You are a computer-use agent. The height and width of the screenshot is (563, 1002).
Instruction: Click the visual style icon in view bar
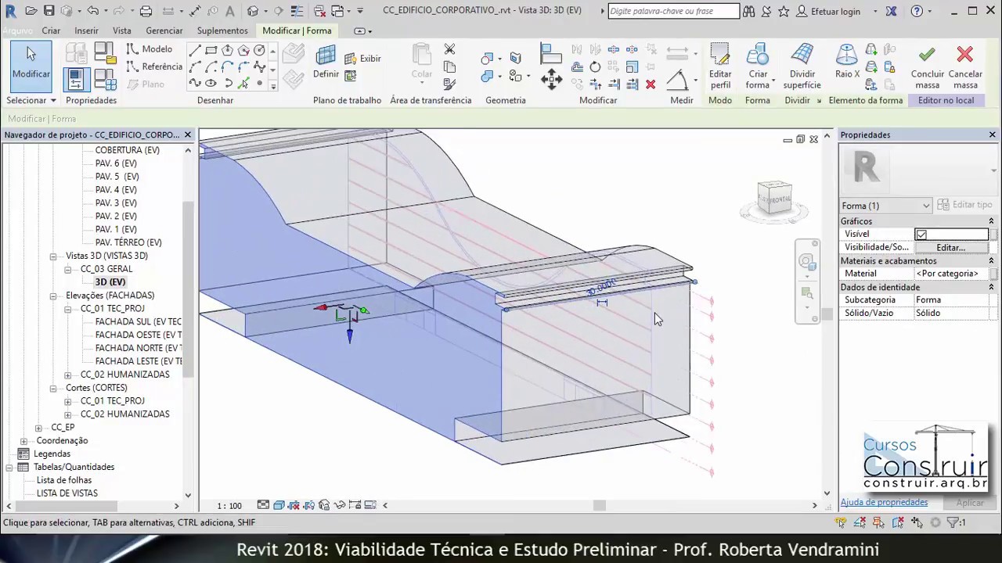pyautogui.click(x=279, y=505)
